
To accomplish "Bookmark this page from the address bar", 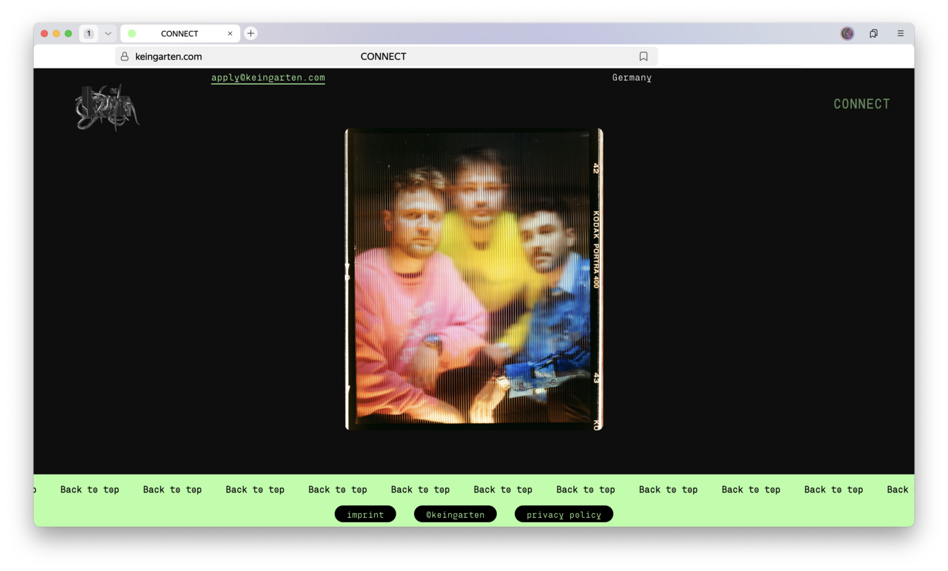I will point(643,57).
